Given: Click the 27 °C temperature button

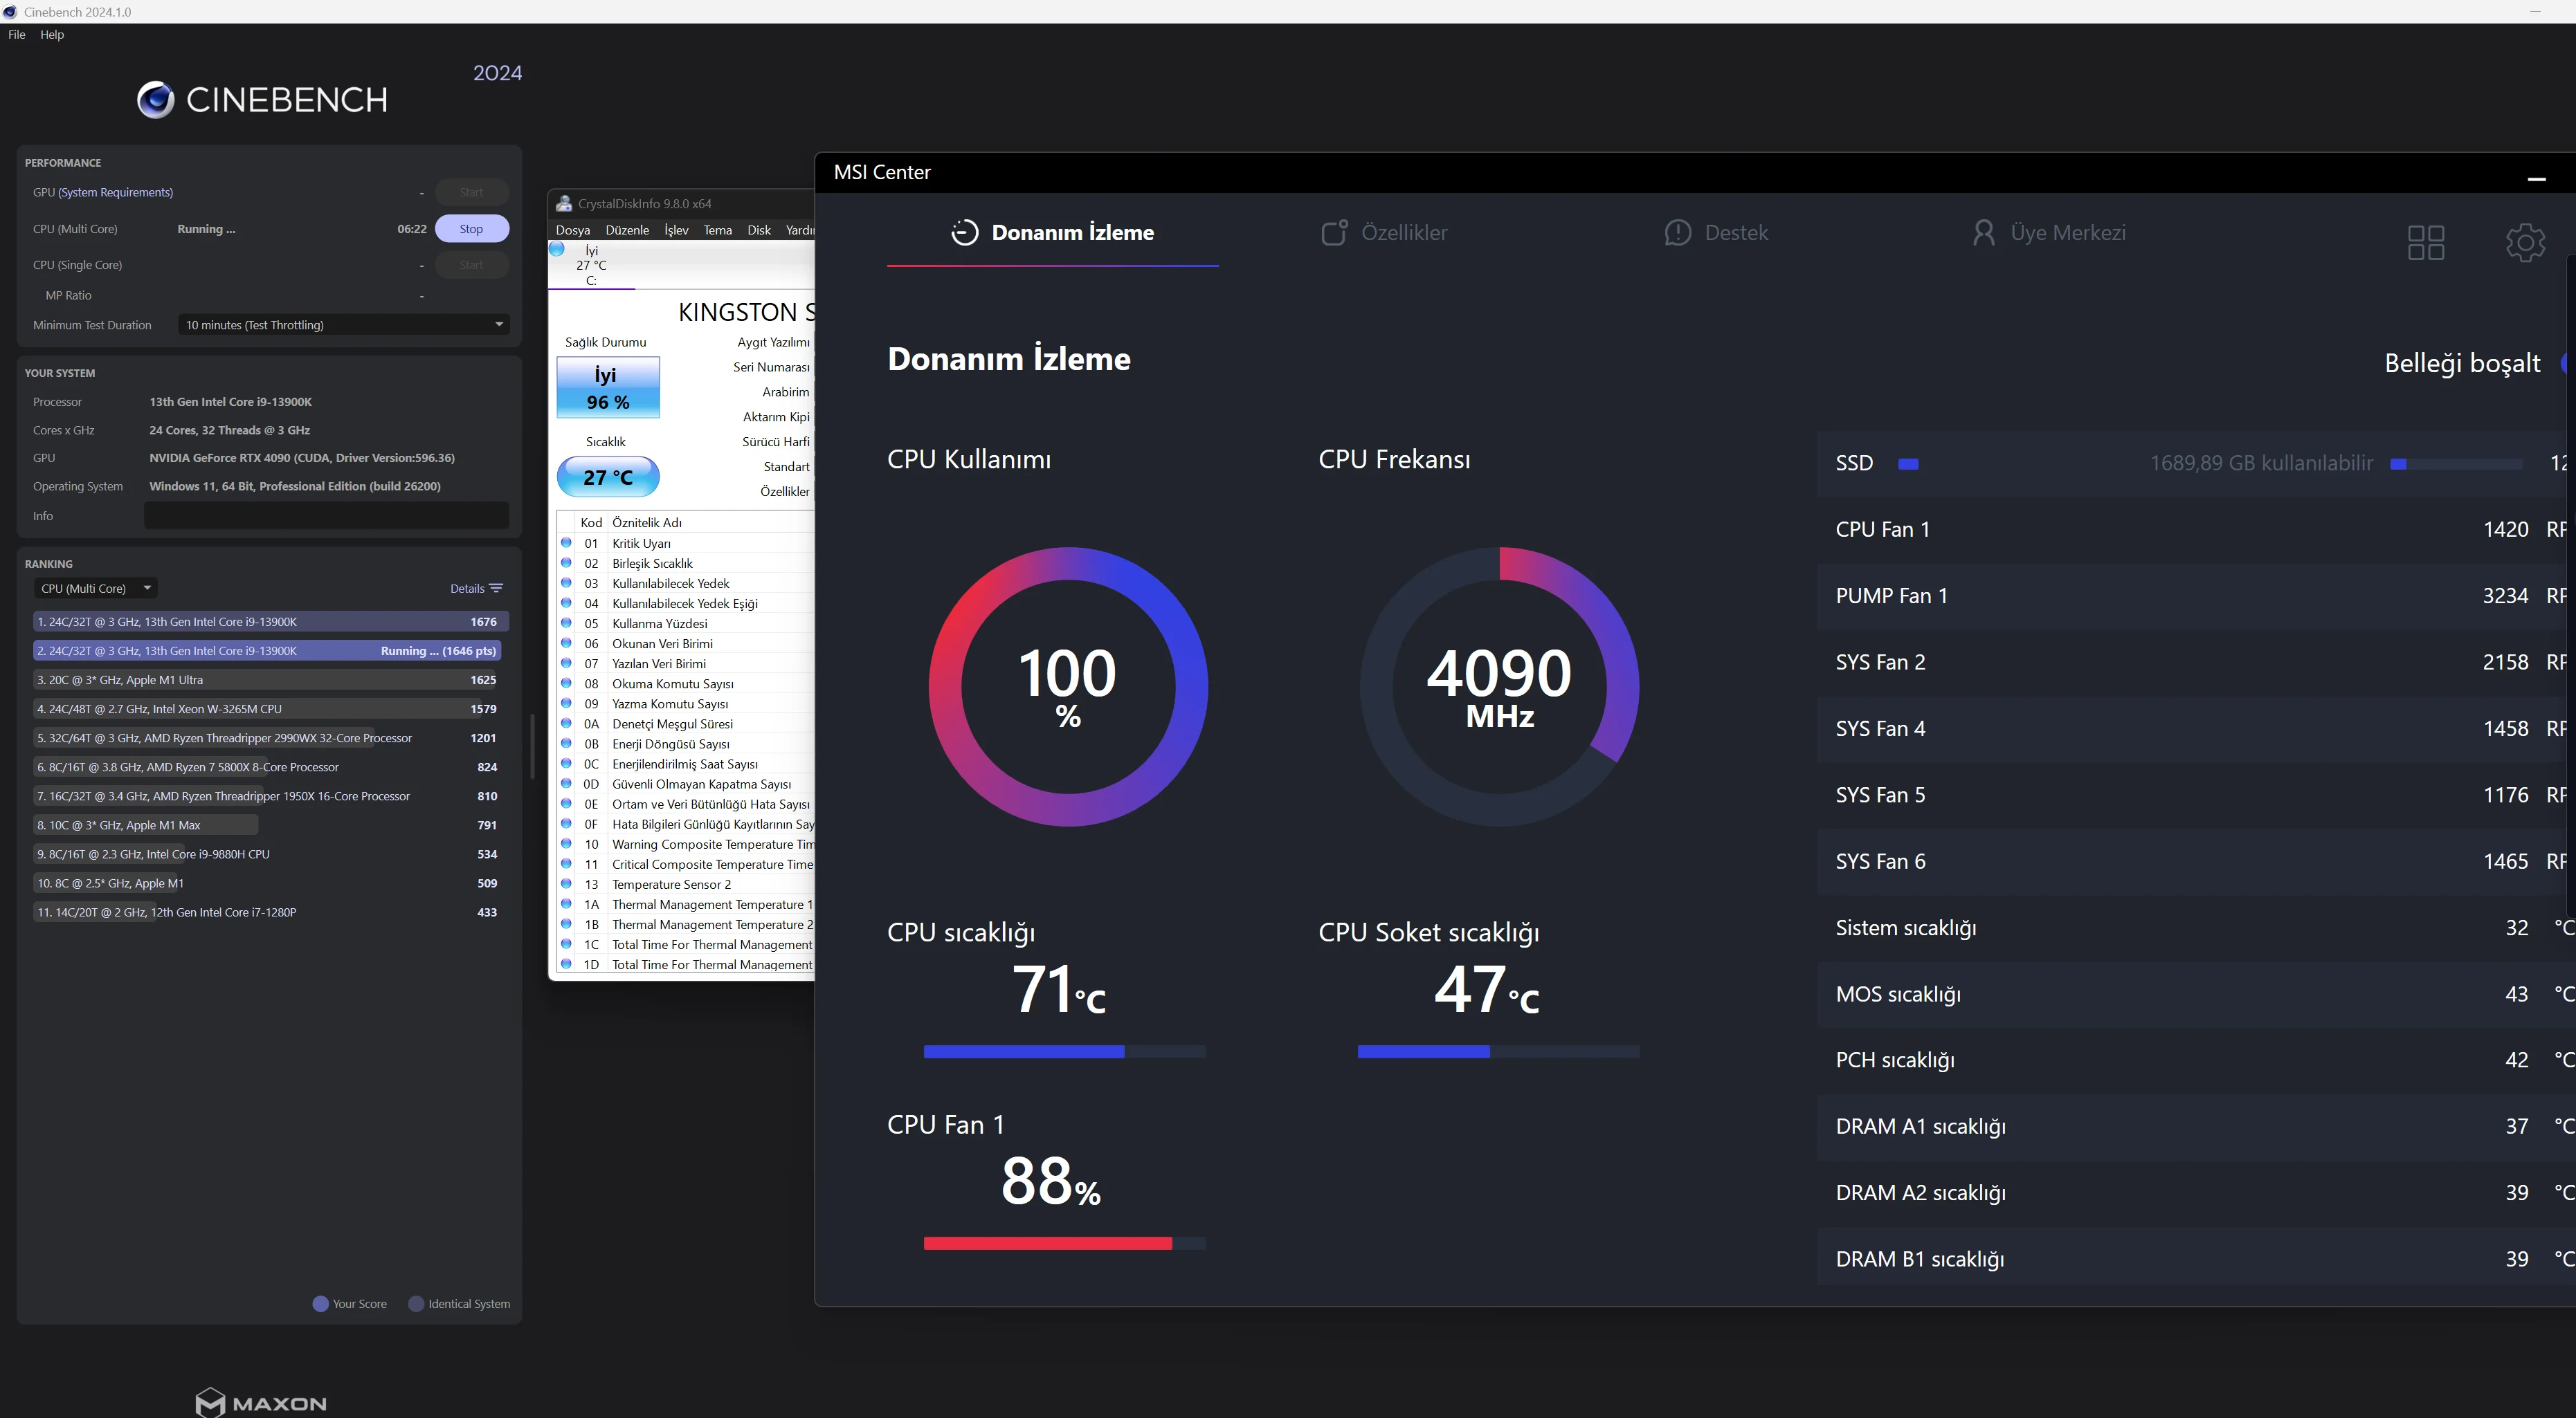Looking at the screenshot, I should coord(608,477).
